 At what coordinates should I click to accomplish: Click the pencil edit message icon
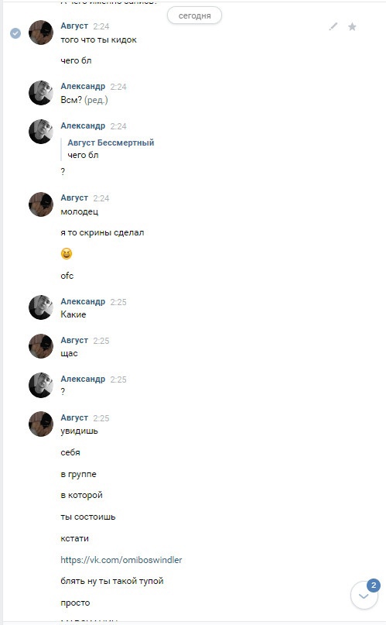333,26
